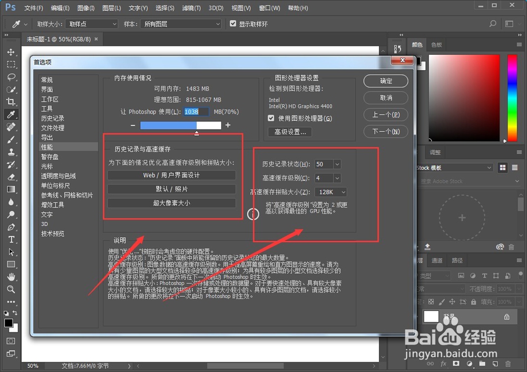
Task: Click the search icon in options bar
Action: 493,24
